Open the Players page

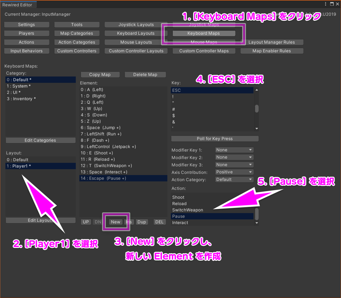tap(26, 33)
